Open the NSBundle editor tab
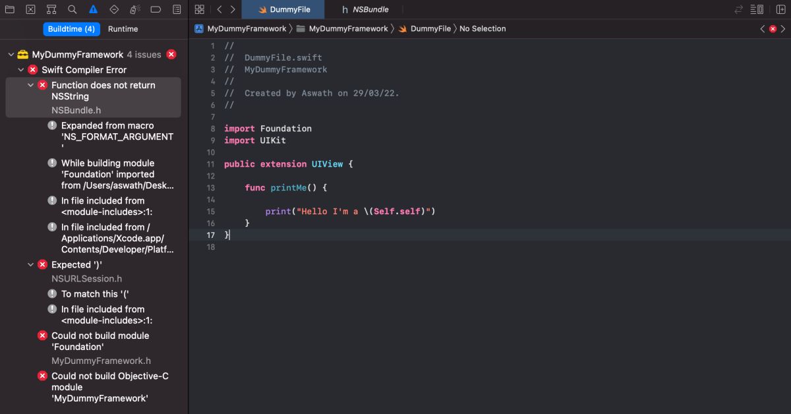 pyautogui.click(x=365, y=10)
